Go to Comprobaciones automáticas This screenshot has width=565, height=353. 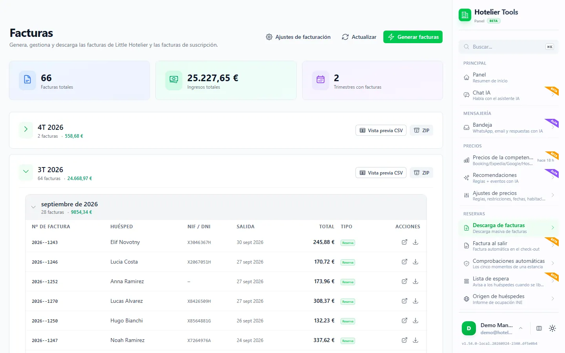tap(508, 264)
